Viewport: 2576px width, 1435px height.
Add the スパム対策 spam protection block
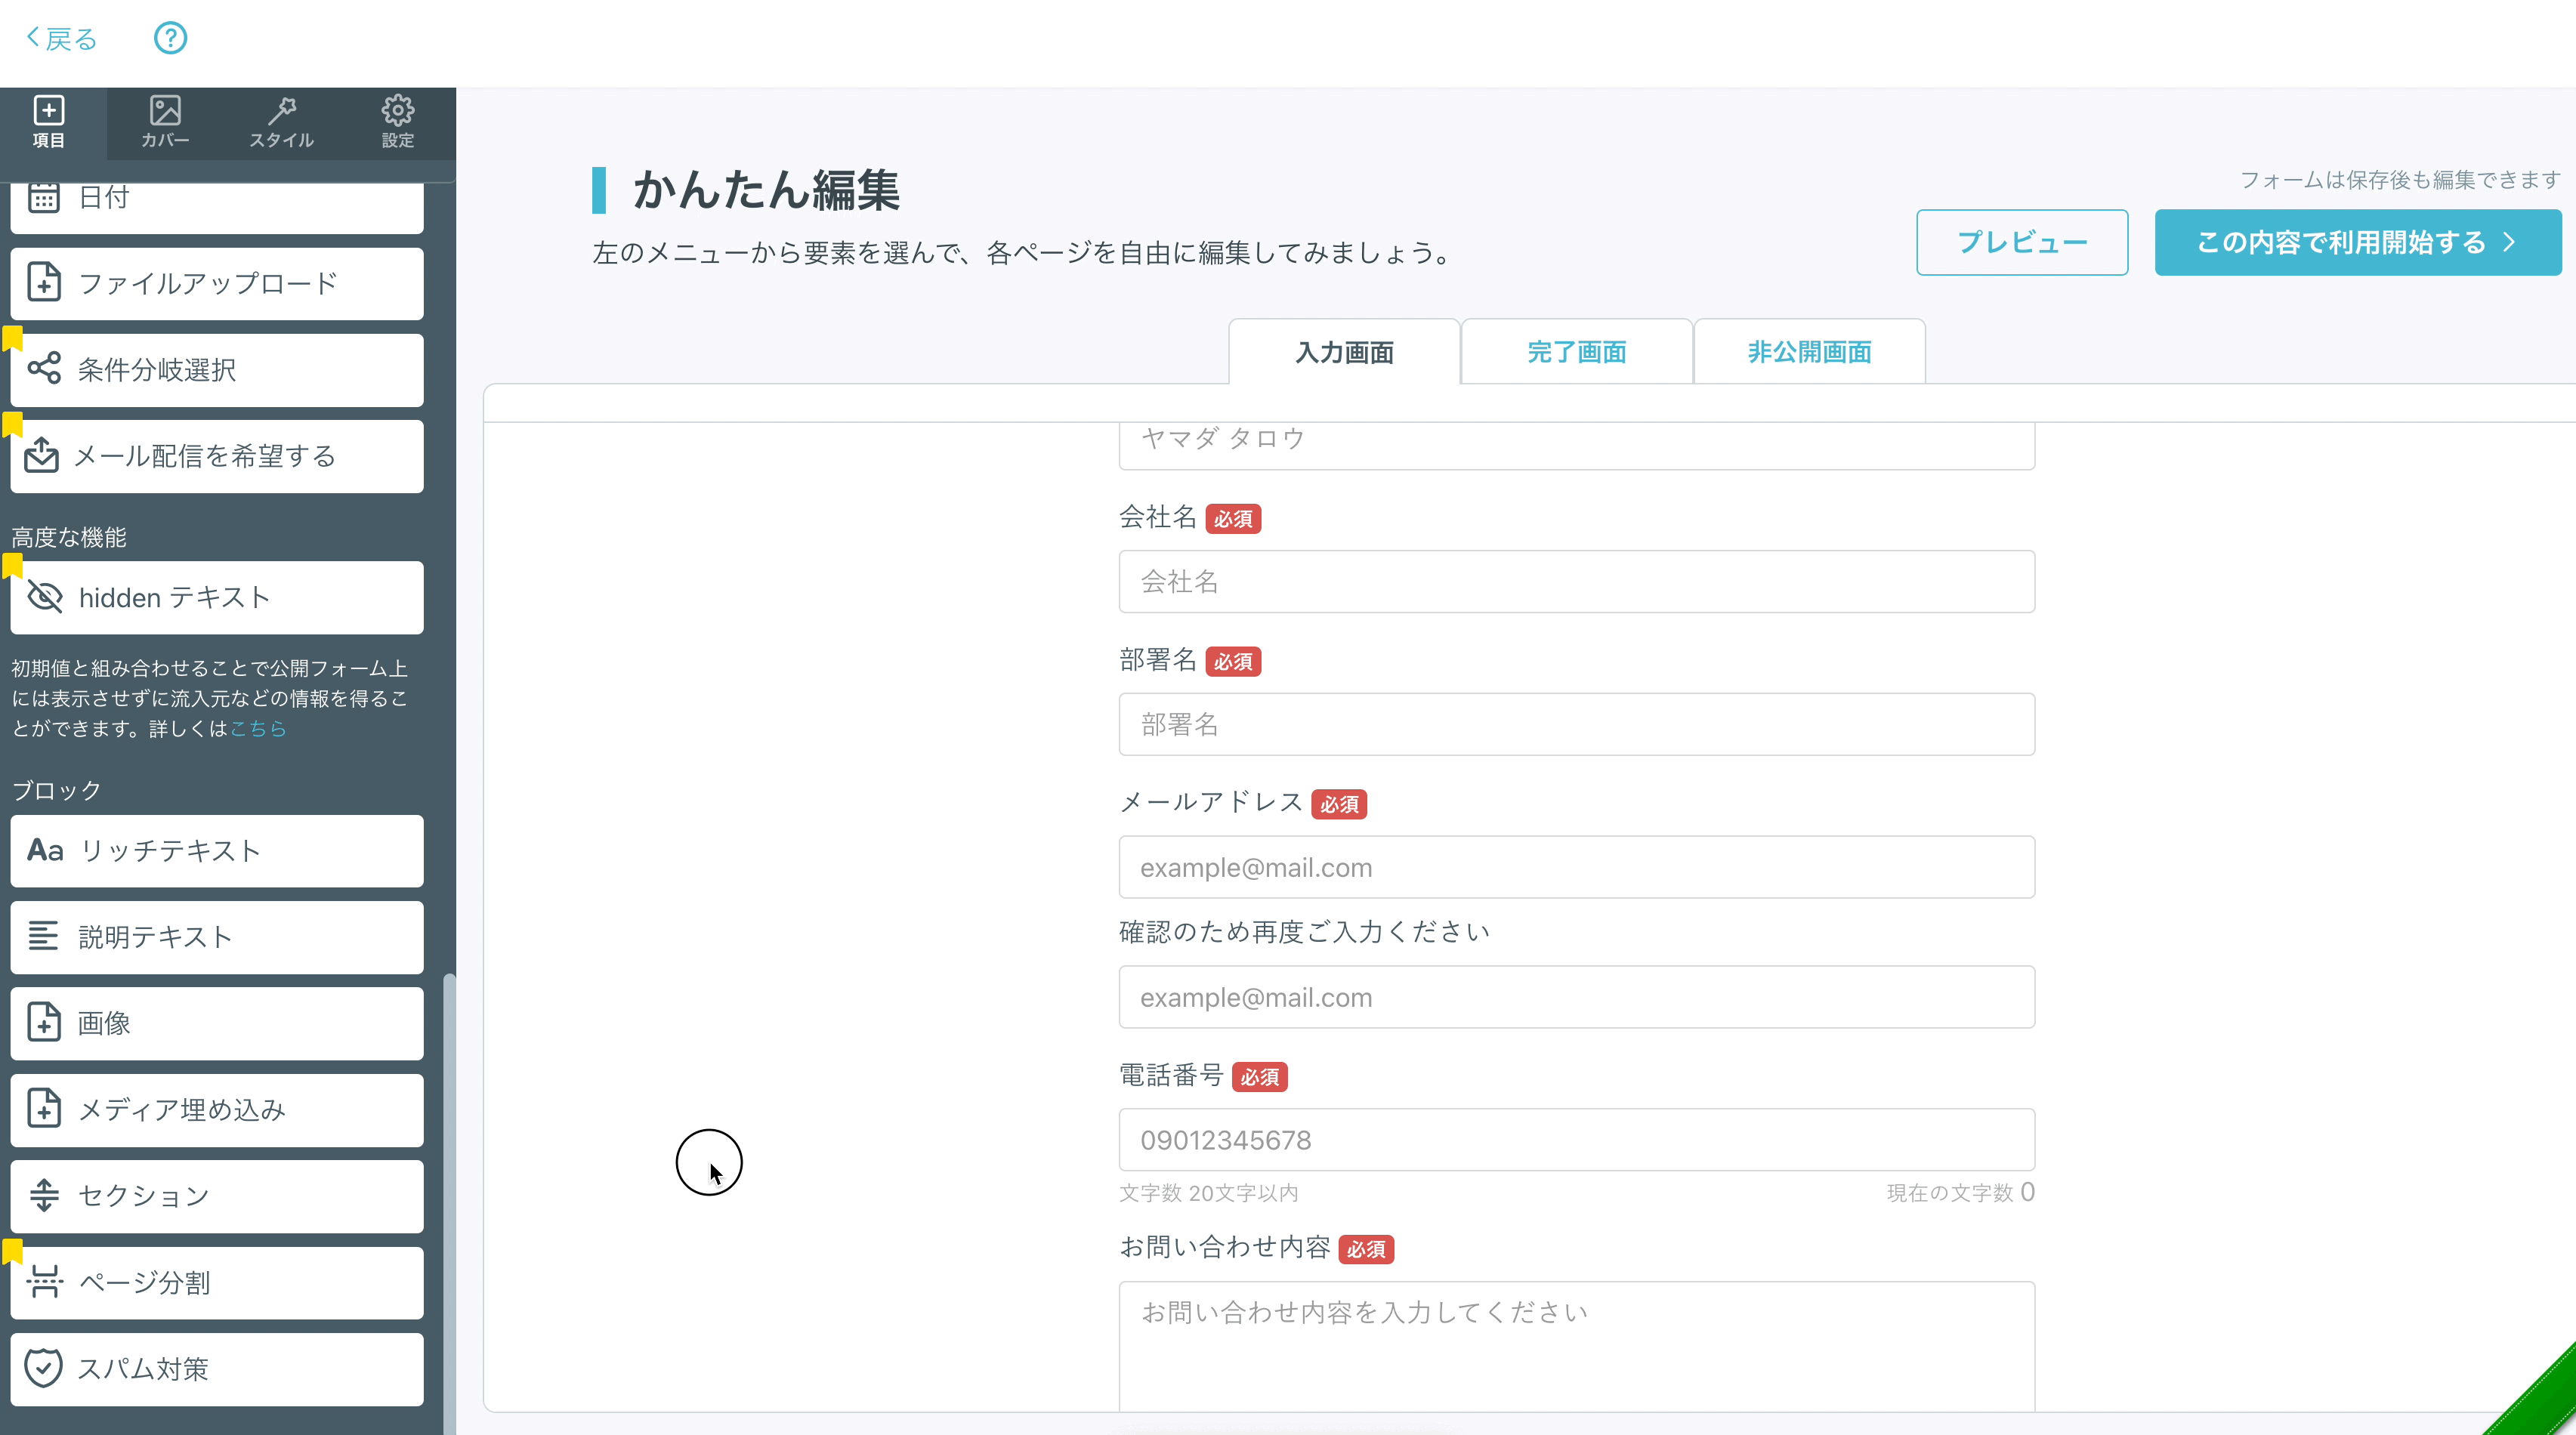point(217,1368)
